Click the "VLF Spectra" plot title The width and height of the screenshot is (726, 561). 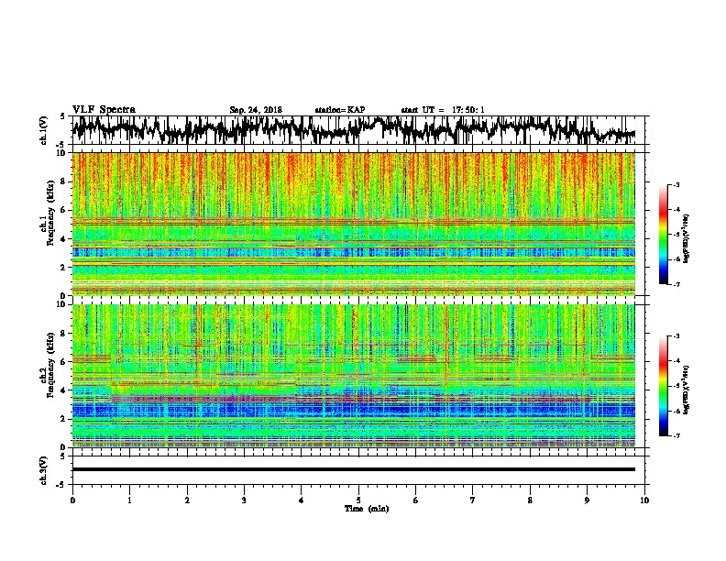[x=104, y=110]
